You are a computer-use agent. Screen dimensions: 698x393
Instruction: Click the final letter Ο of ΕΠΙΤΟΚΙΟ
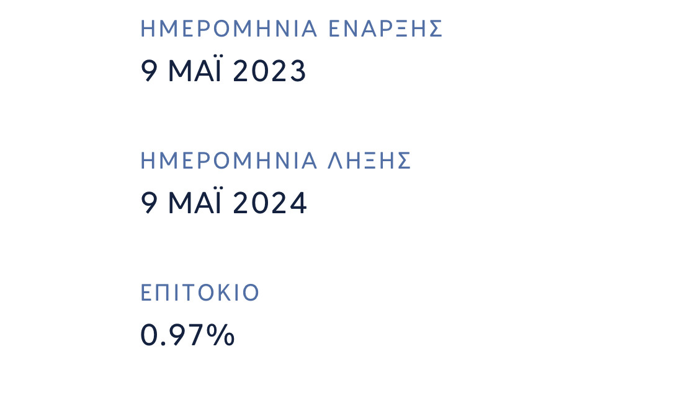coord(251,293)
